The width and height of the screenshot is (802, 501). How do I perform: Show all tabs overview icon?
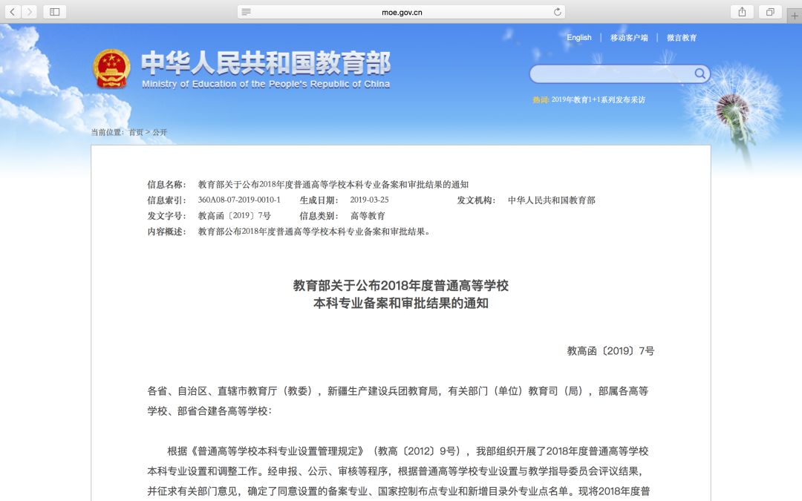point(770,12)
